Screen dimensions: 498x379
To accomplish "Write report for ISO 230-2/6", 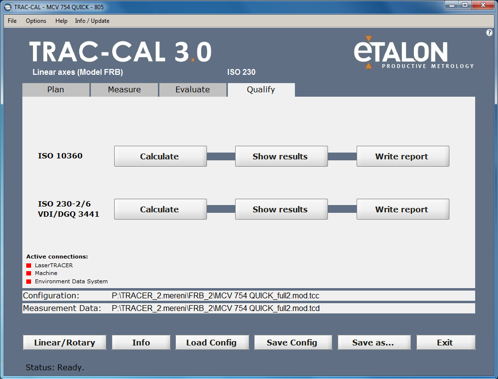I will 403,209.
